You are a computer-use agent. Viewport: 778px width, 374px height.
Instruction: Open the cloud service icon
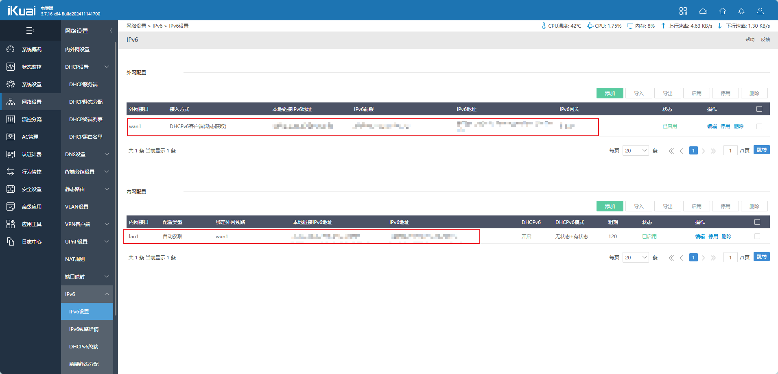tap(703, 11)
